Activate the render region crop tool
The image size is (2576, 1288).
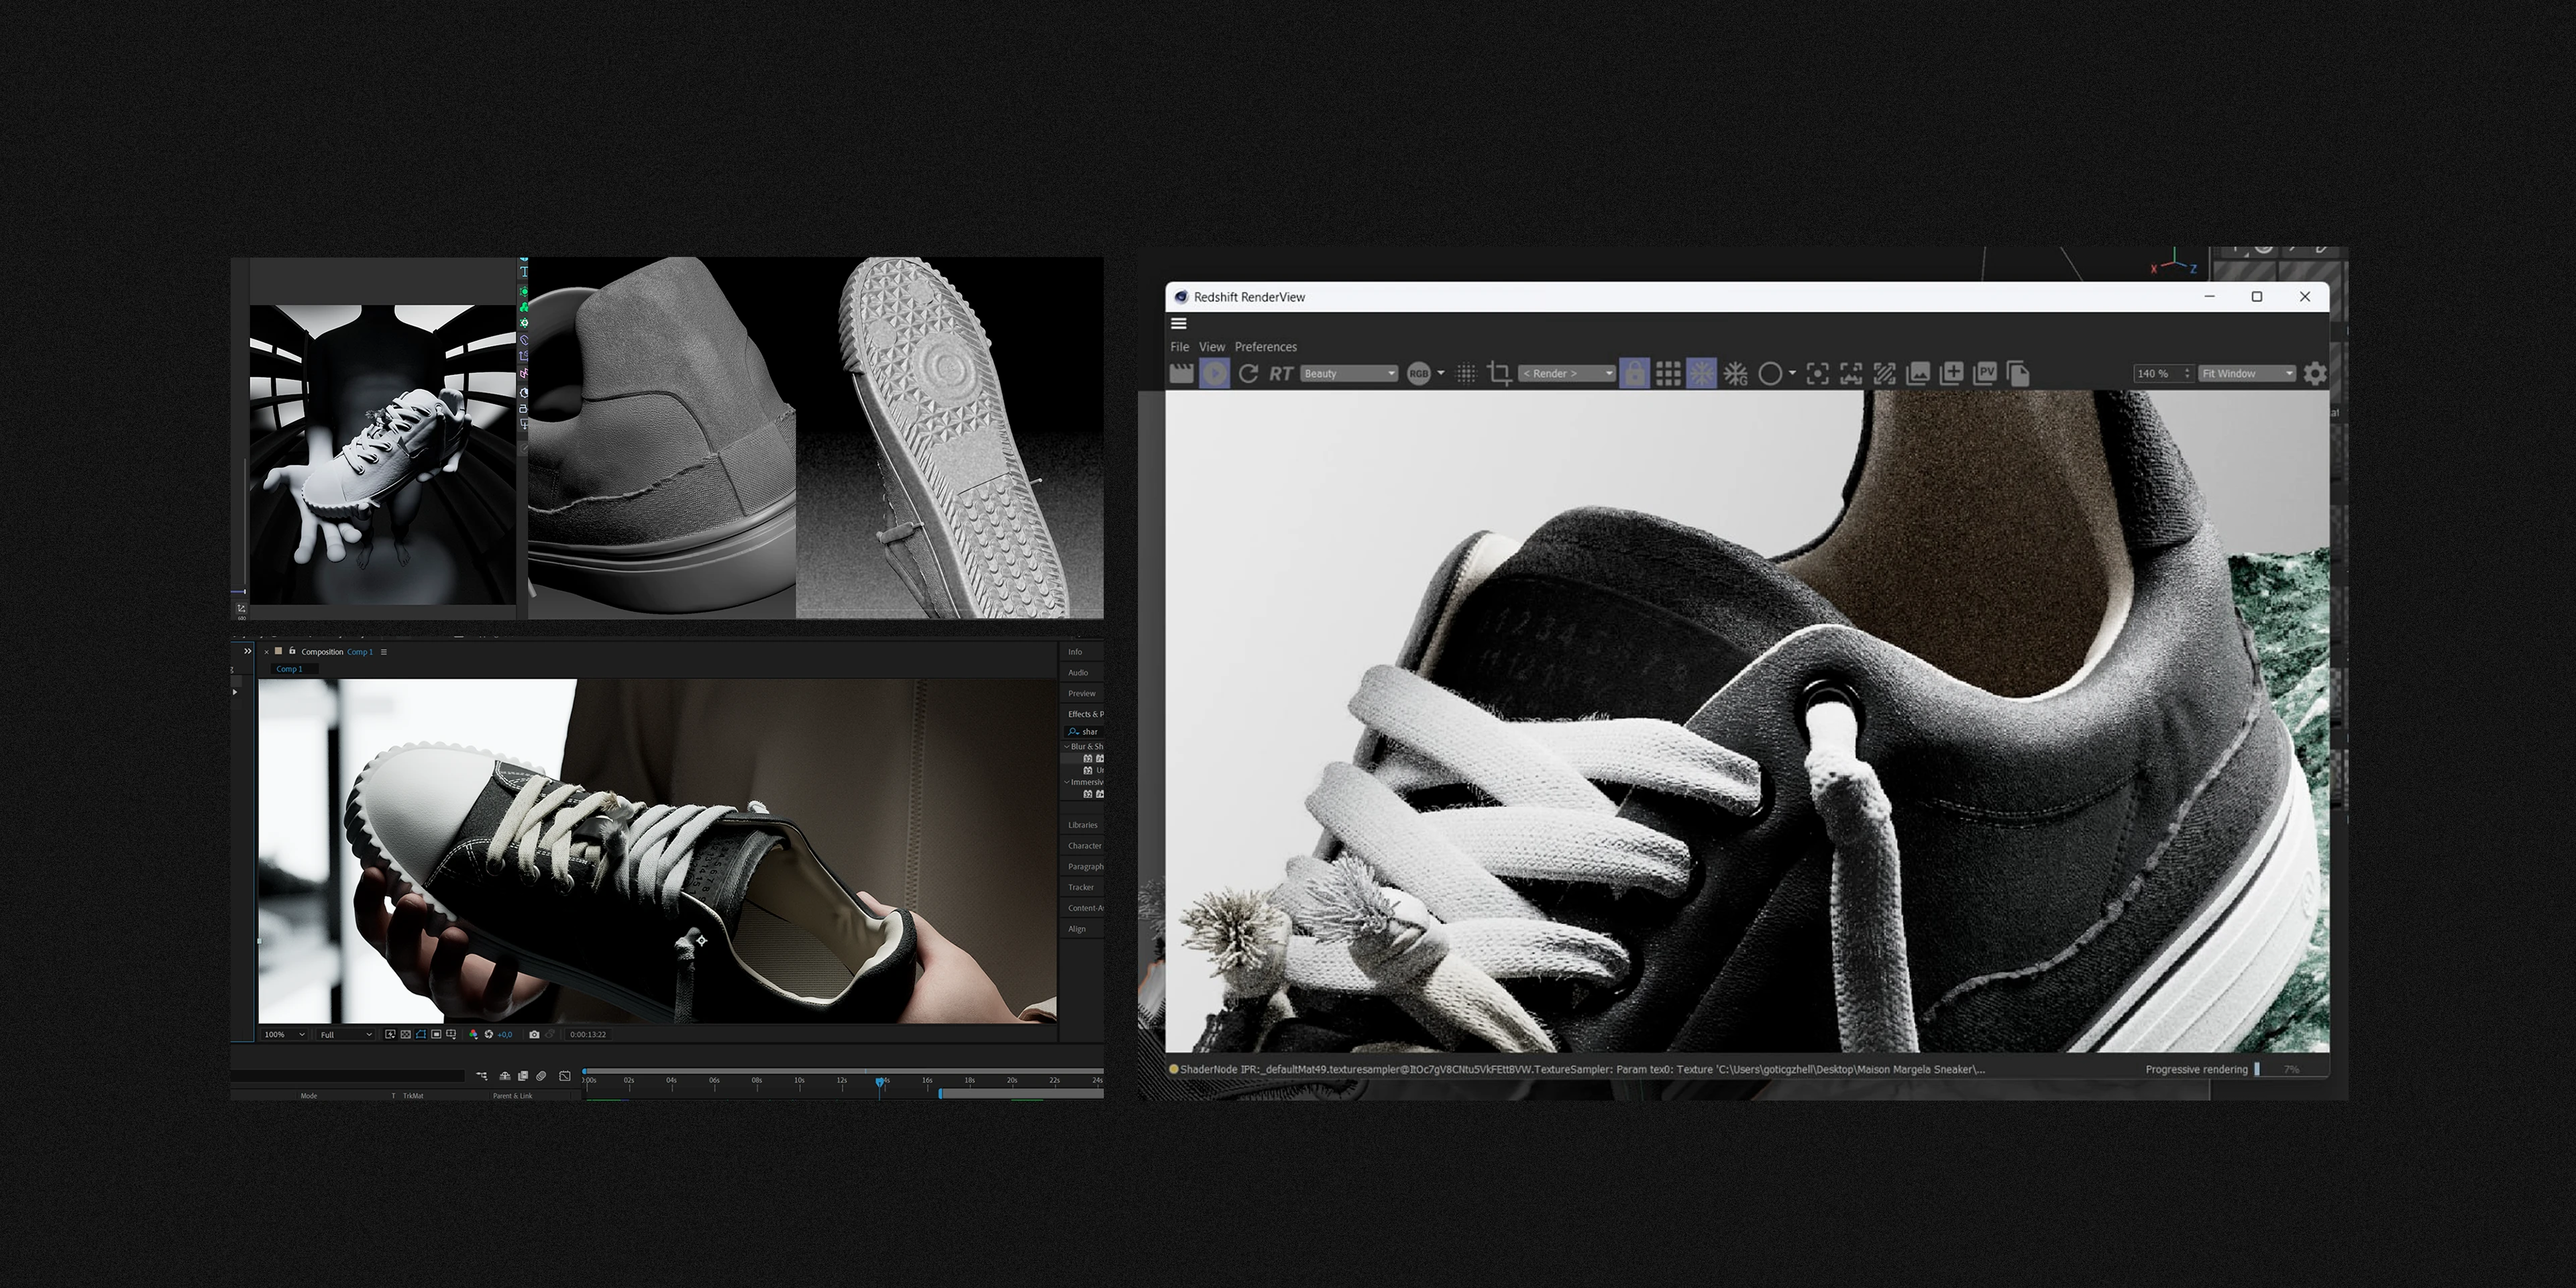(1500, 373)
